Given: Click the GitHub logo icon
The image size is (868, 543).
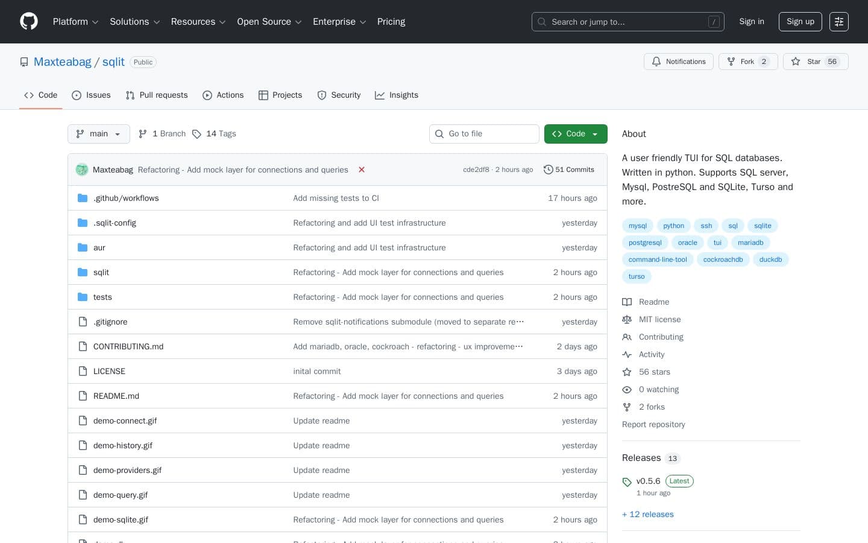Looking at the screenshot, I should [x=29, y=21].
